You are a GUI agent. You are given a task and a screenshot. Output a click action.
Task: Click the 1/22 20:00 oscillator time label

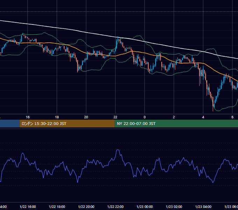pyautogui.click(x=86, y=206)
